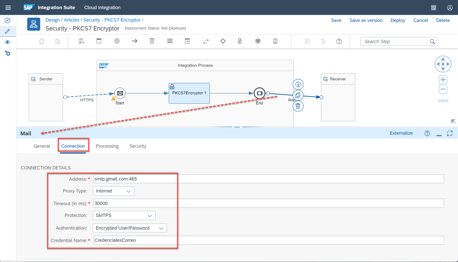458x262 pixels.
Task: Open the Participant palette icon
Action: tap(82, 41)
